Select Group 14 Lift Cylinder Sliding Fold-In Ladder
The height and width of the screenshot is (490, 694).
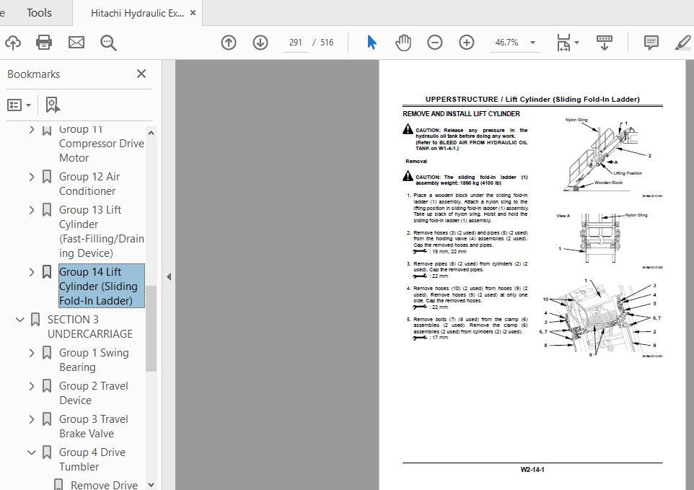(101, 286)
